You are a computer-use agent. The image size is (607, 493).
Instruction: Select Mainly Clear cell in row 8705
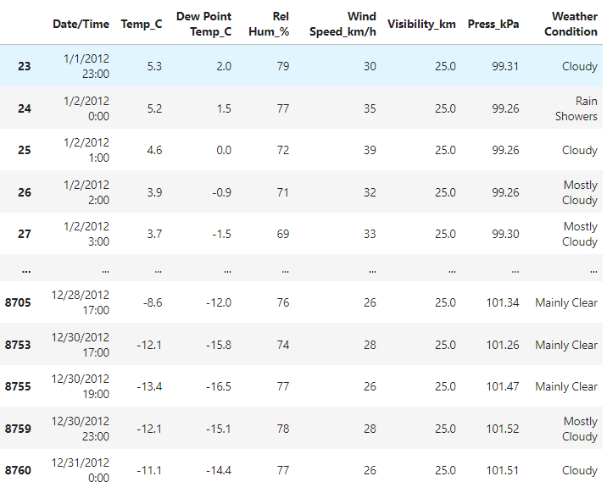[x=566, y=302]
